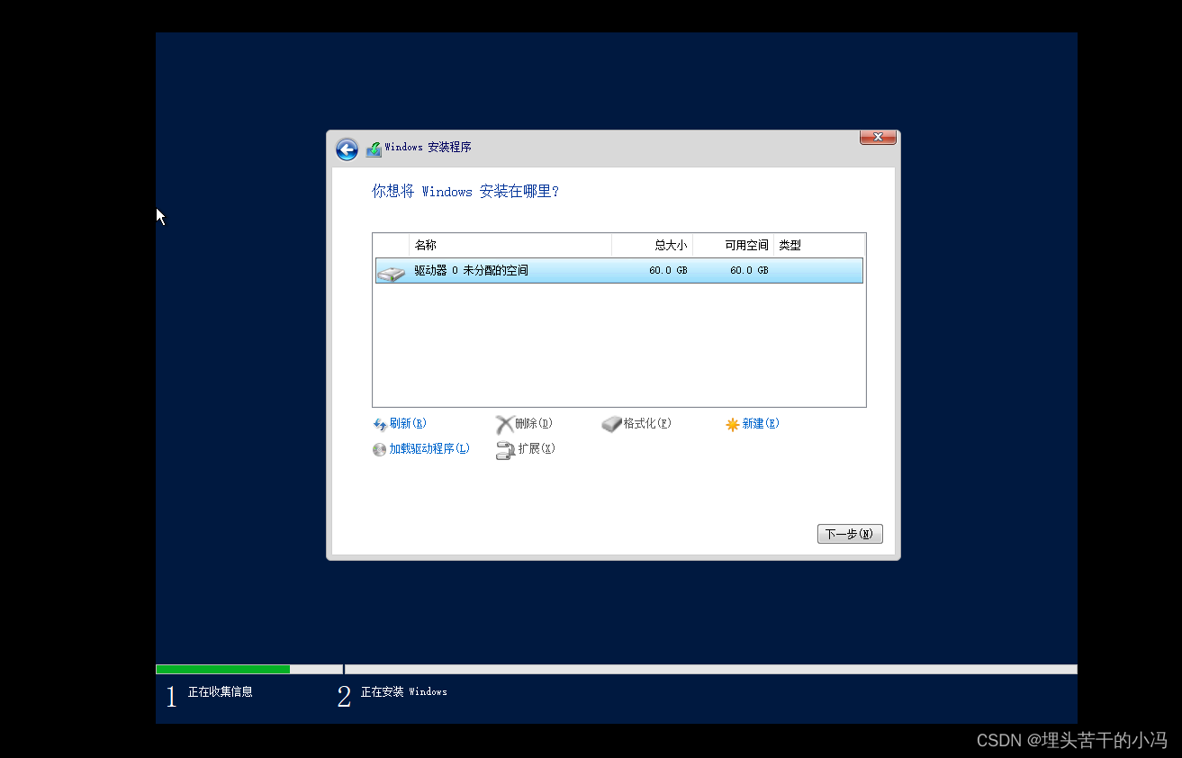
Task: Go back using the blue arrow button
Action: 347,149
